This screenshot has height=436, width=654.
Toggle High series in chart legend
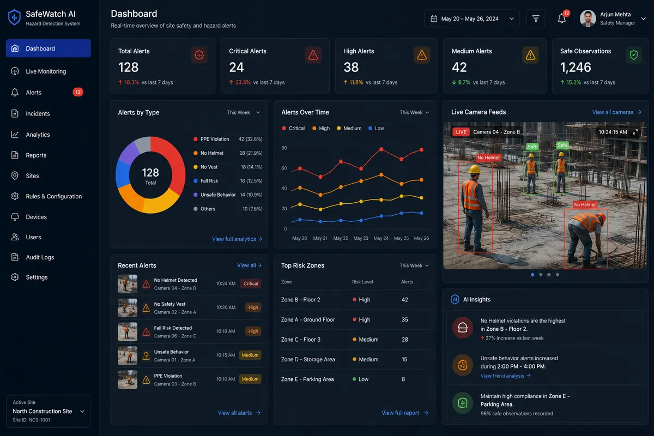click(321, 128)
